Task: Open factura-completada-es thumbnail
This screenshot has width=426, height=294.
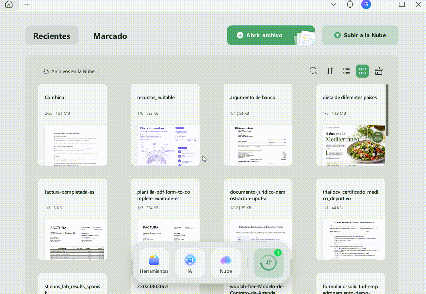Action: pos(76,240)
